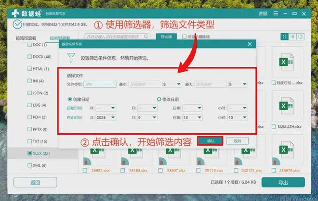Check the PPTX (8) checkbox
The height and width of the screenshot is (201, 318).
(x=29, y=129)
